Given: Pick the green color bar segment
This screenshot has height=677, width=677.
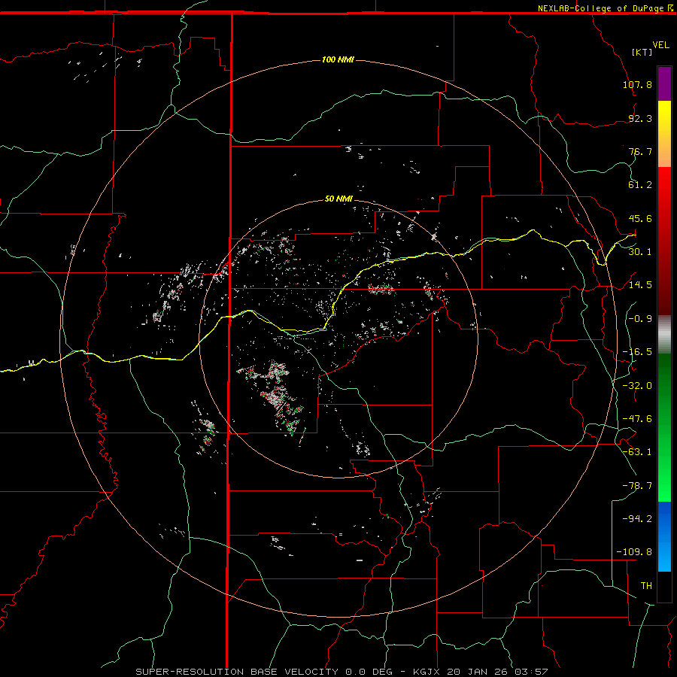Looking at the screenshot, I should [664, 427].
